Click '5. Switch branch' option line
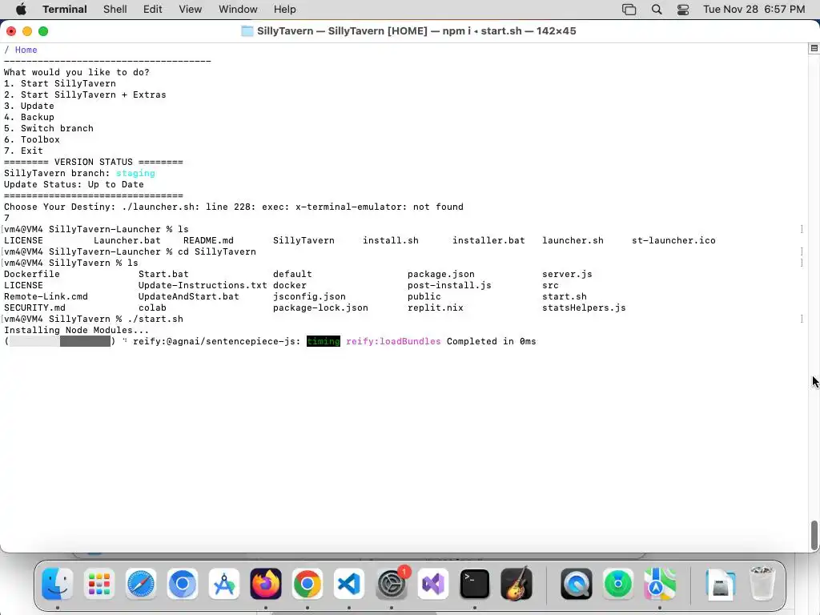The image size is (820, 615). point(49,129)
